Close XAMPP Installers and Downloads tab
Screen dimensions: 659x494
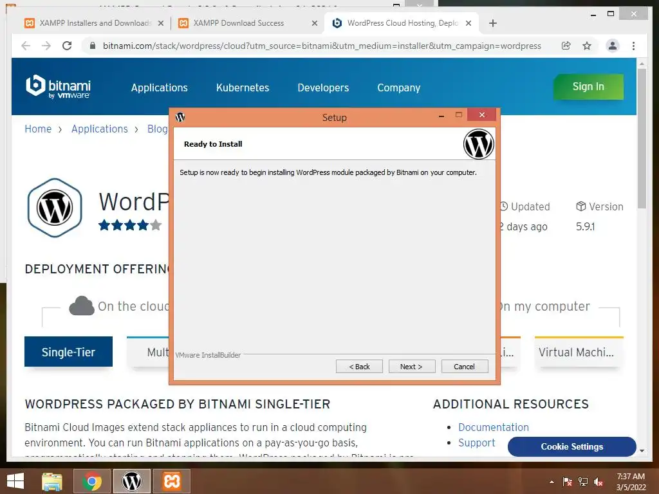coord(160,24)
